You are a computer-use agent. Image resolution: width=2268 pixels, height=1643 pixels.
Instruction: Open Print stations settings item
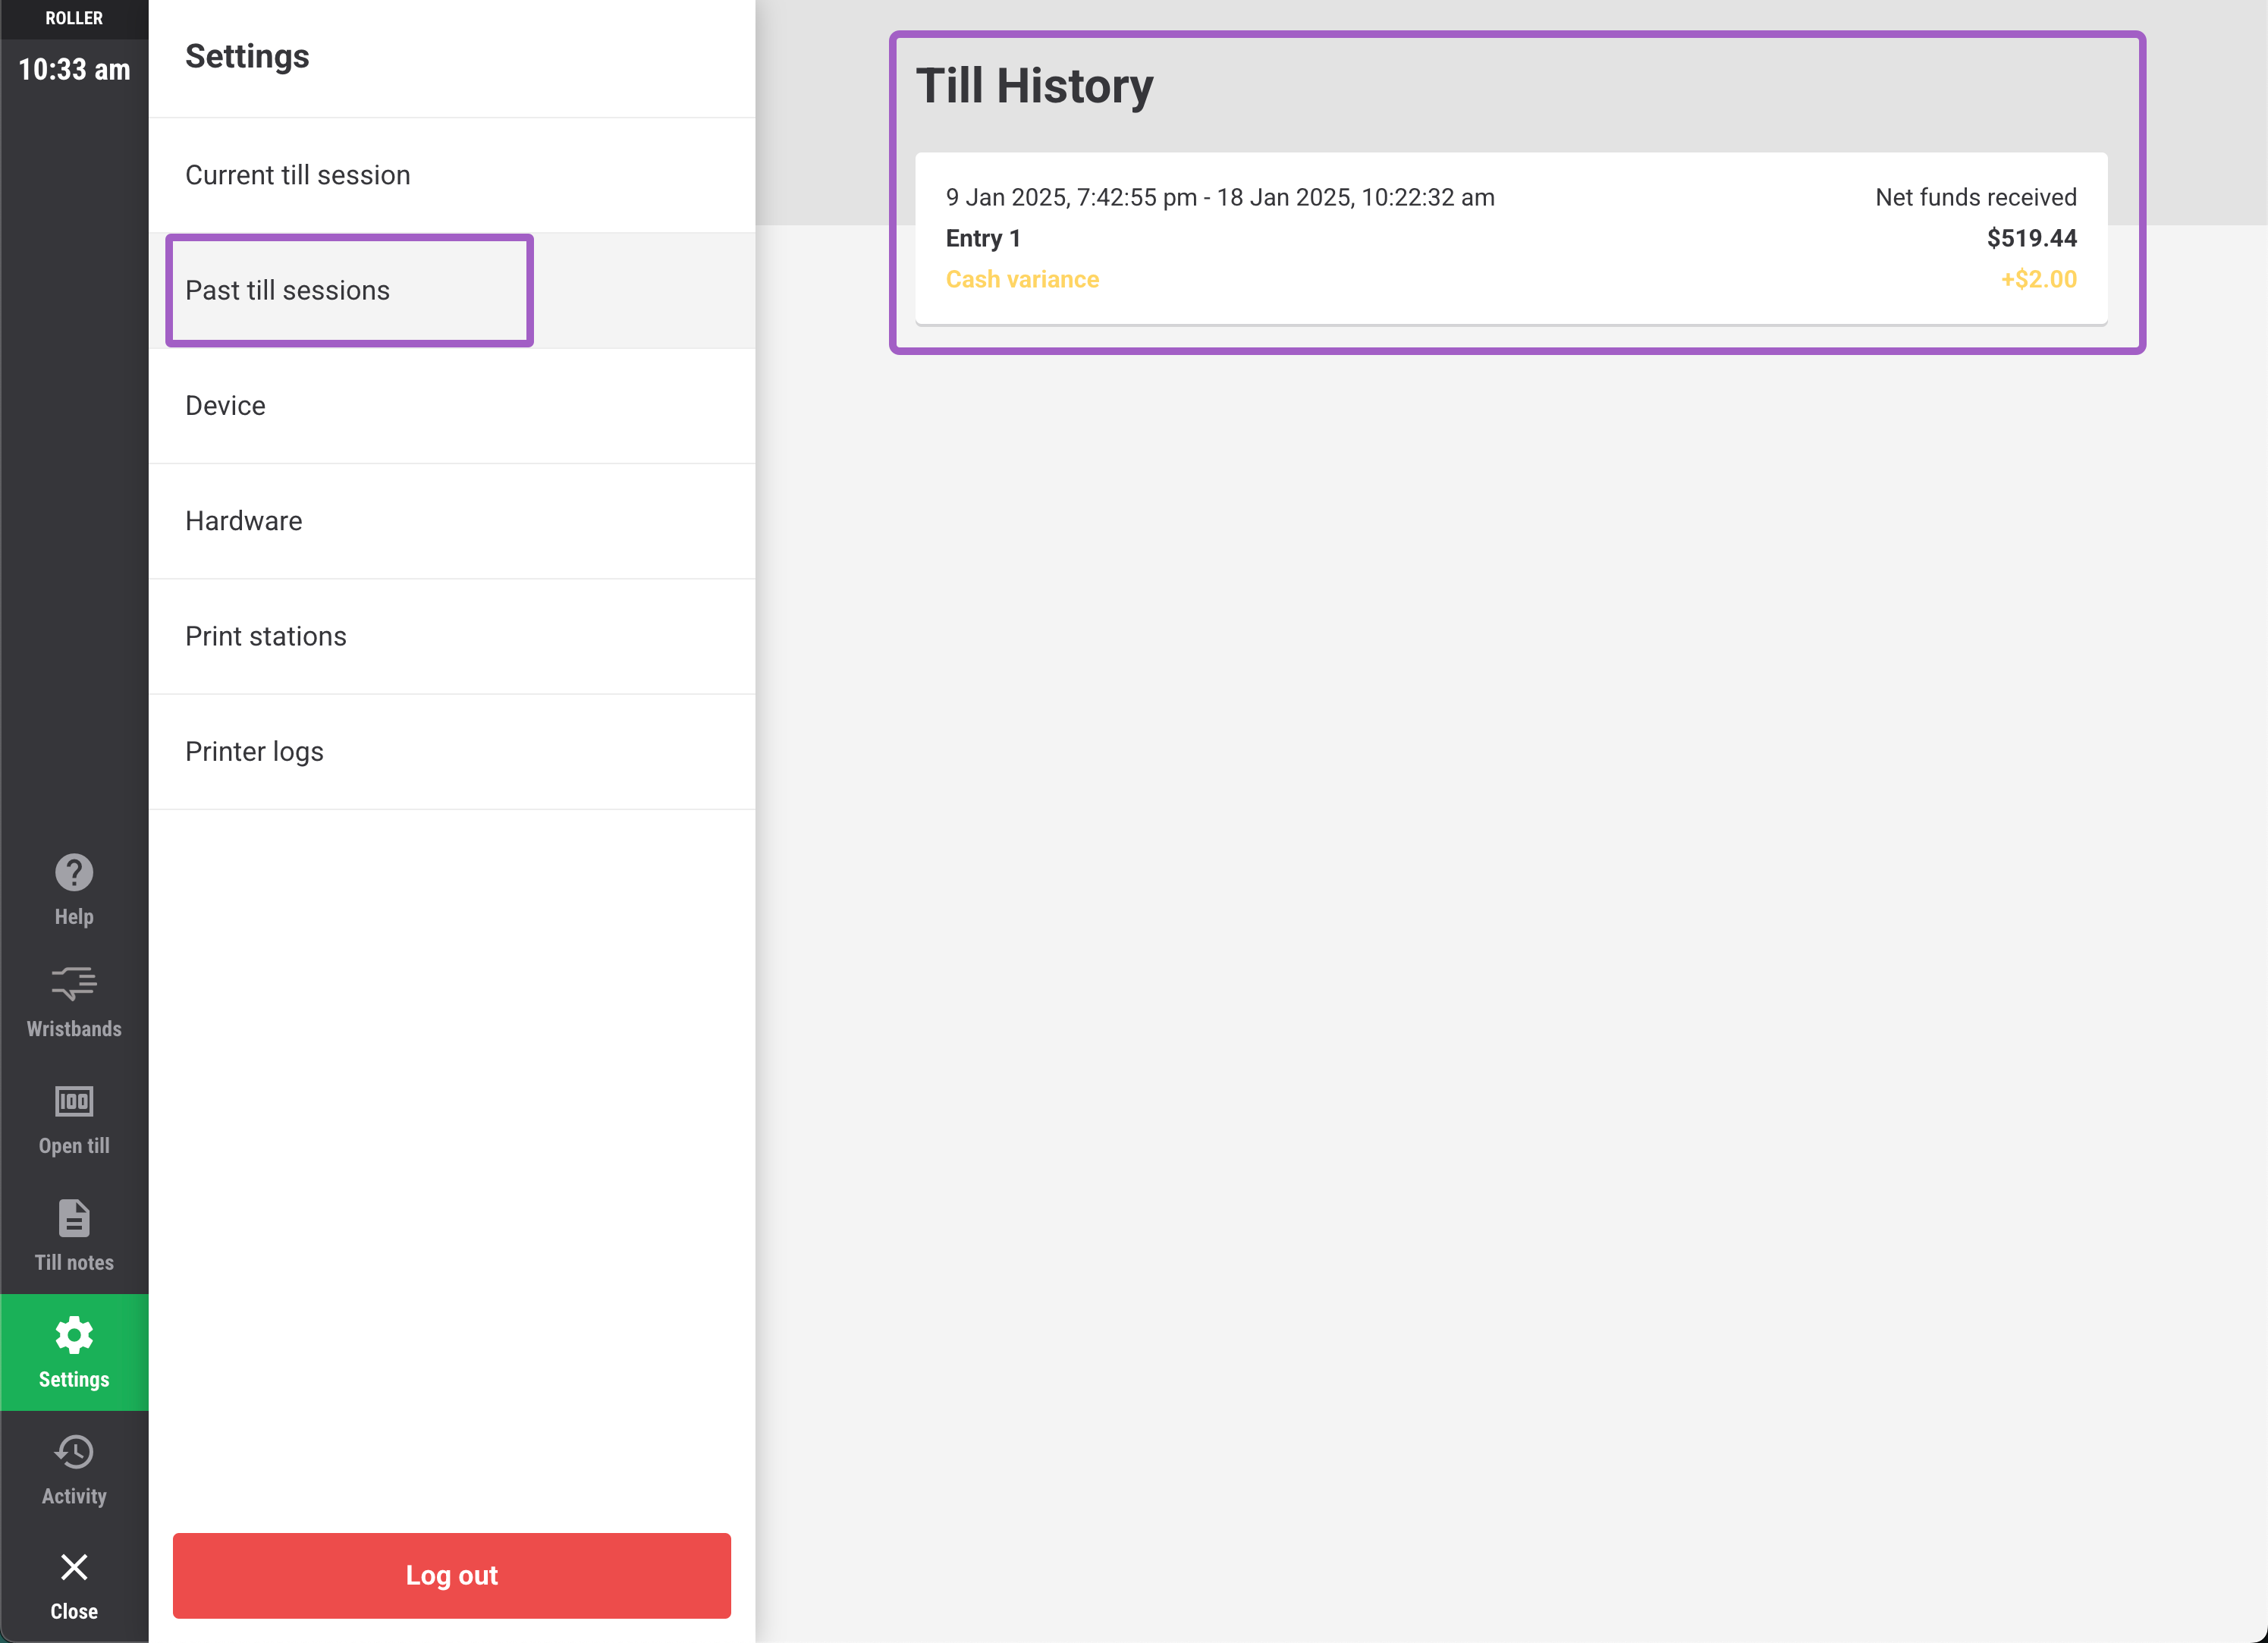coord(452,637)
